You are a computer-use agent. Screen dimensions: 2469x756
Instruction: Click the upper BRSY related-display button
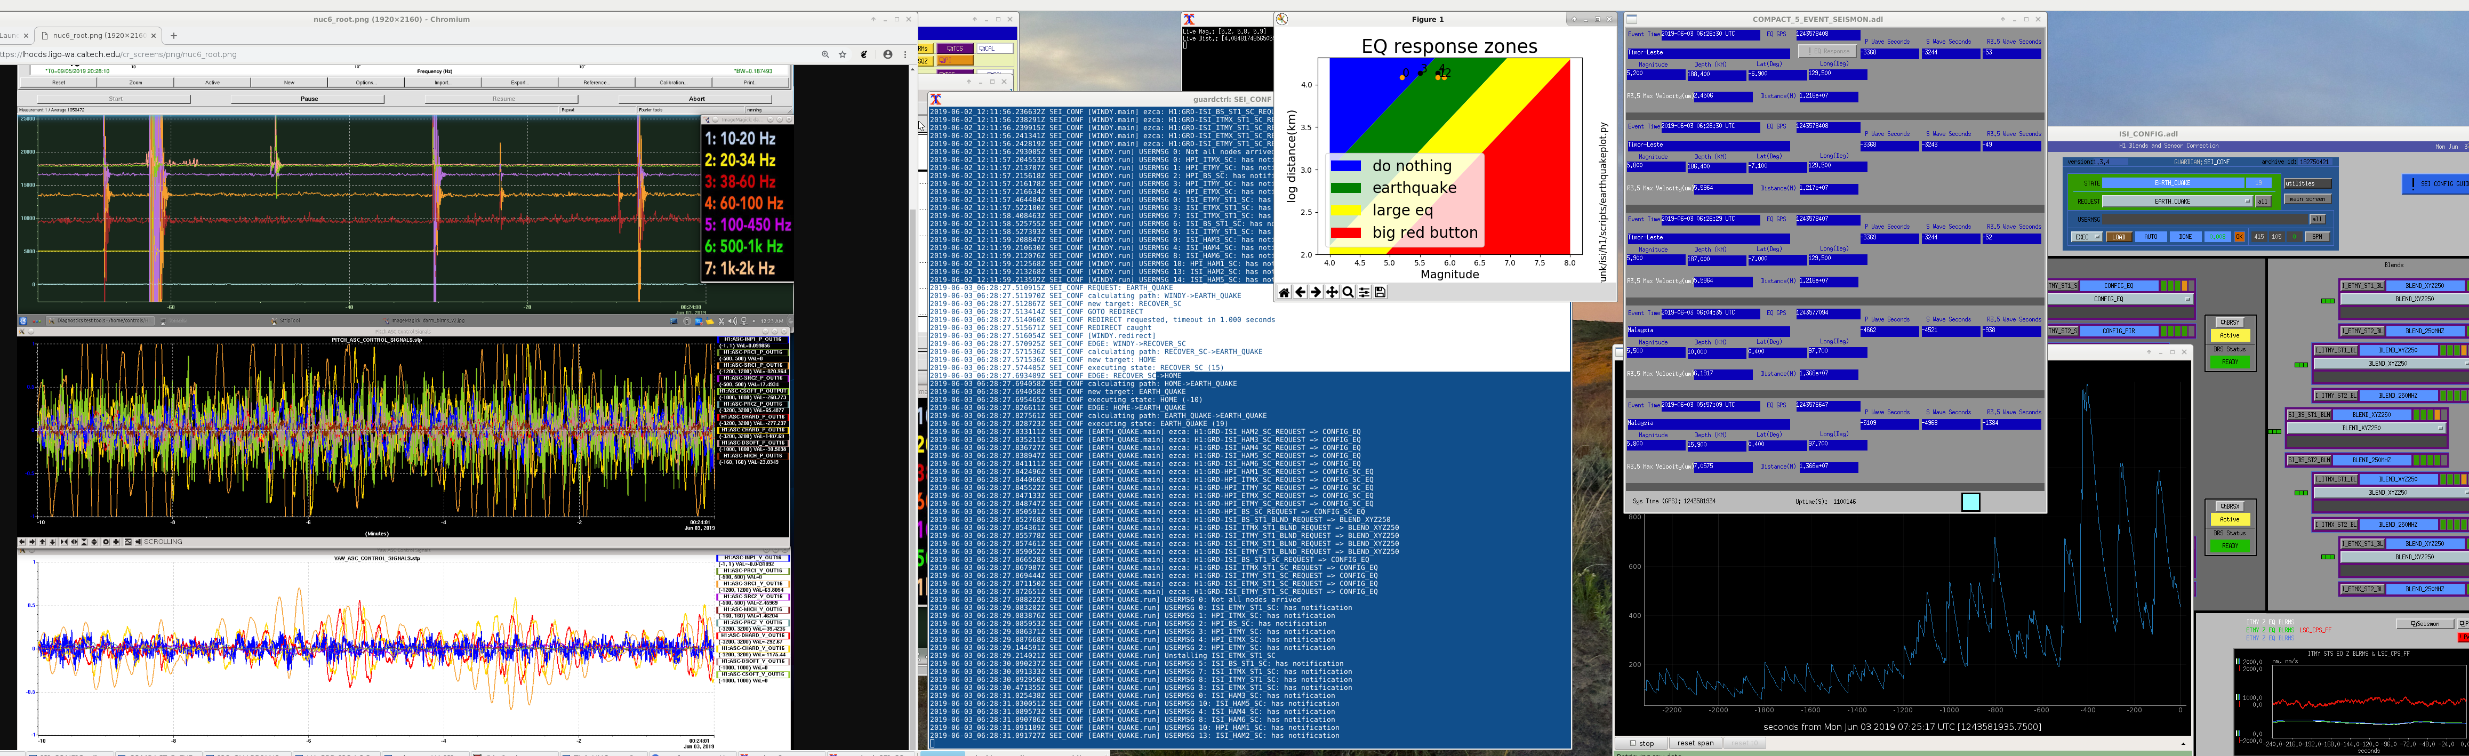[x=2230, y=322]
